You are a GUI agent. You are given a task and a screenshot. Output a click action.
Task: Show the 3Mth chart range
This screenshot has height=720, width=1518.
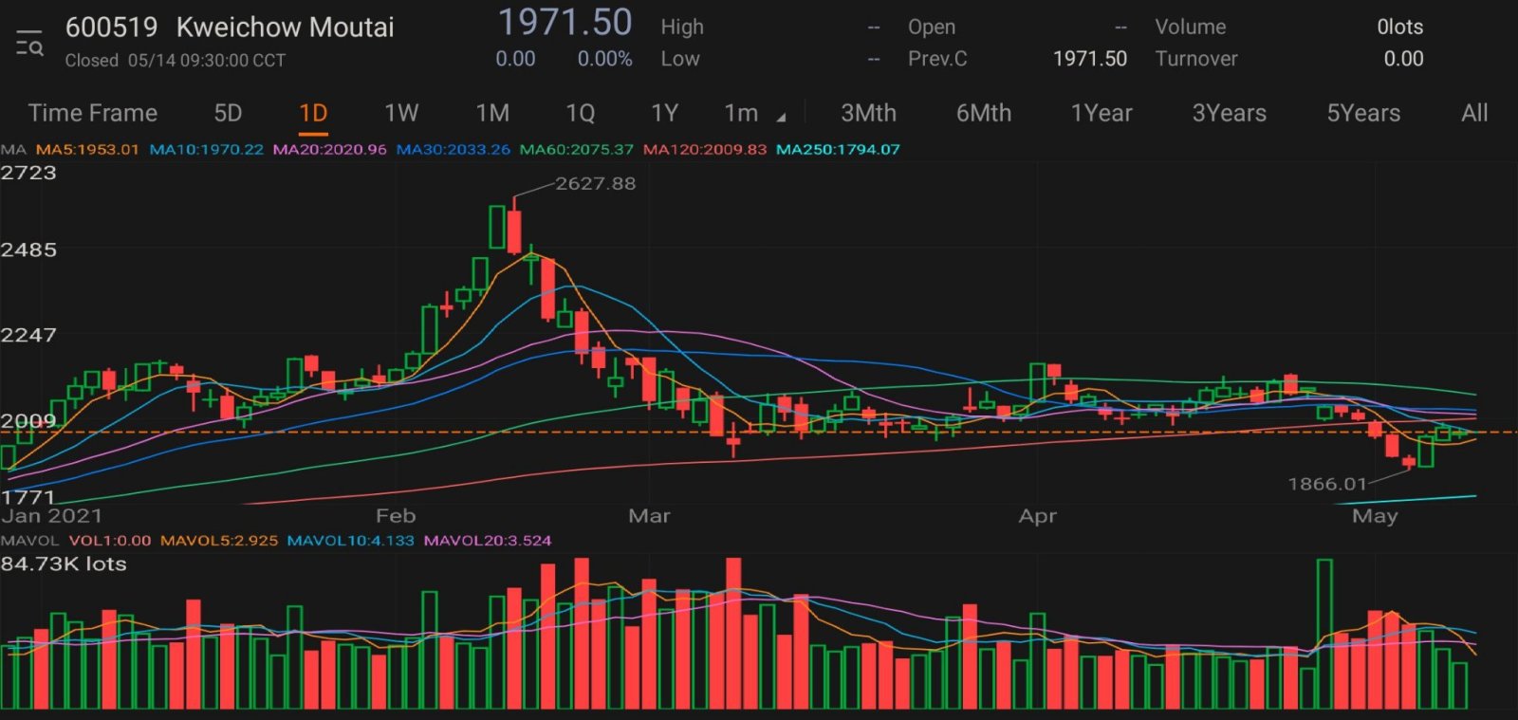868,113
